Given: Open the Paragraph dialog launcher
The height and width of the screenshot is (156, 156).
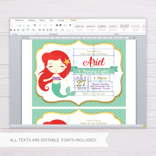Looking at the screenshot, I should pos(71,34).
